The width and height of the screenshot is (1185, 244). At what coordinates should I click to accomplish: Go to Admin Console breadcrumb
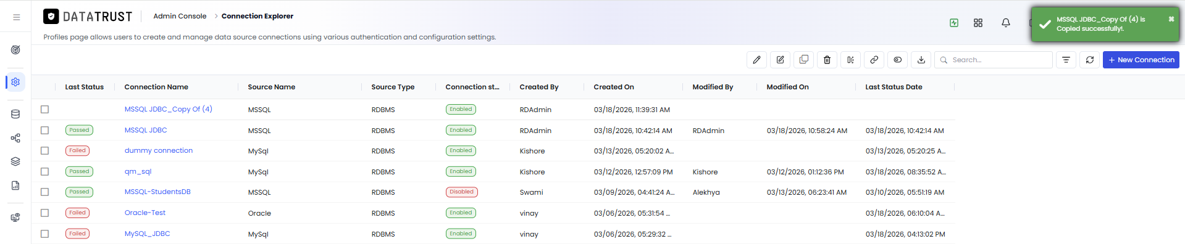(180, 16)
